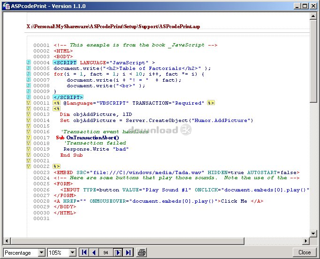320x259 pixels.
Task: Click line number 00031
Action: click(41, 218)
